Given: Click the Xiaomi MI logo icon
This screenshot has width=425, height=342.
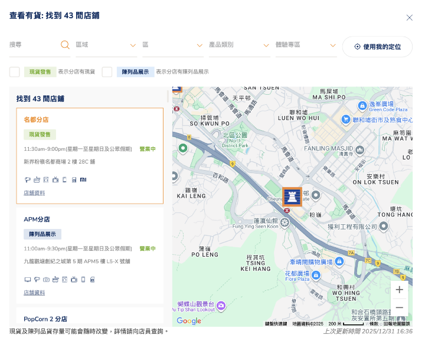Looking at the screenshot, I should (x=83, y=180).
